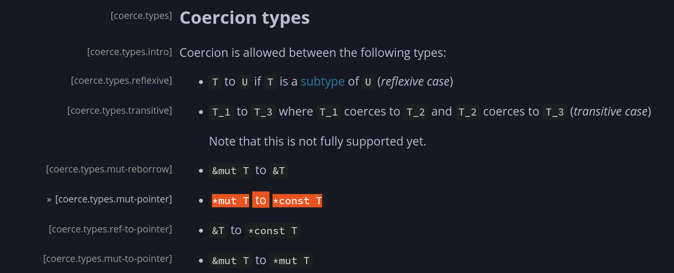Click the highlighted 'to' between the orange code spans

click(x=261, y=200)
